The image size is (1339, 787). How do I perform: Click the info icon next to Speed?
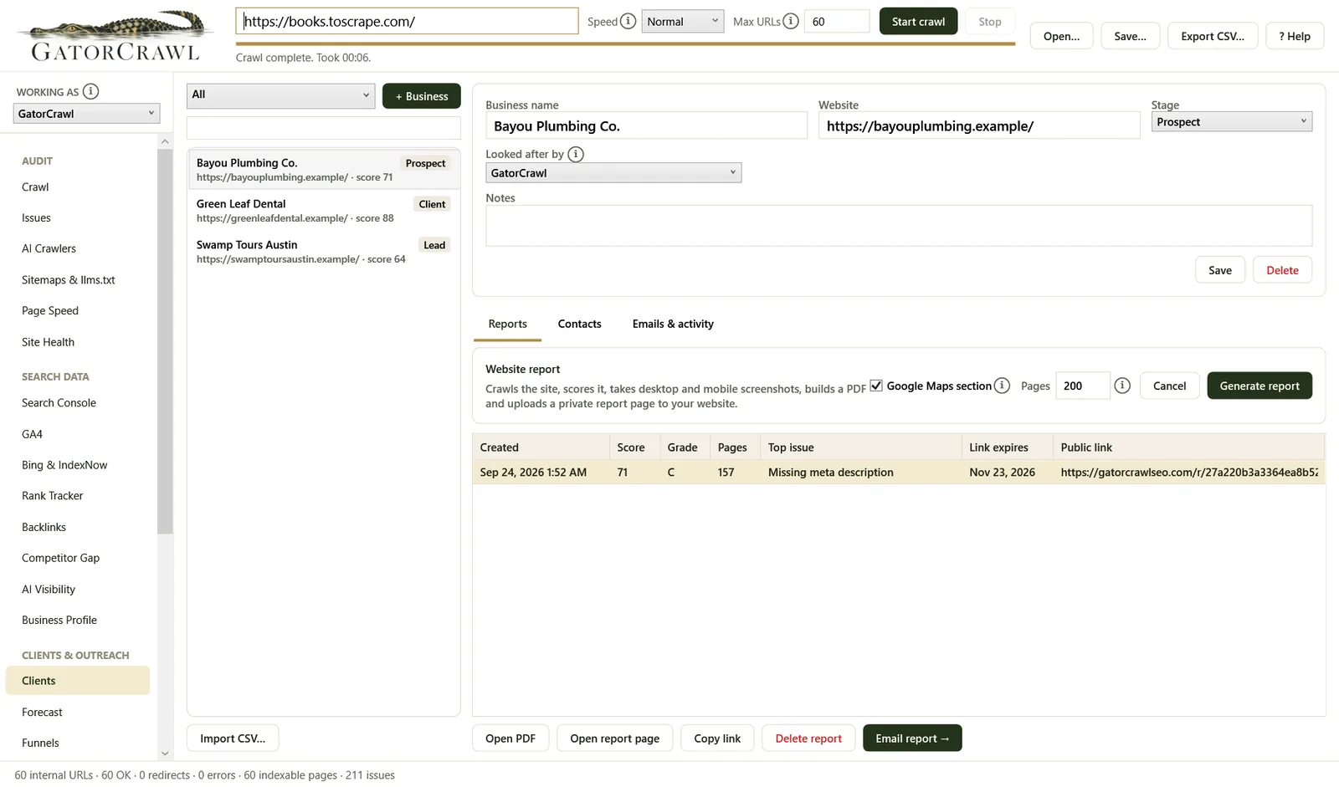pos(628,21)
